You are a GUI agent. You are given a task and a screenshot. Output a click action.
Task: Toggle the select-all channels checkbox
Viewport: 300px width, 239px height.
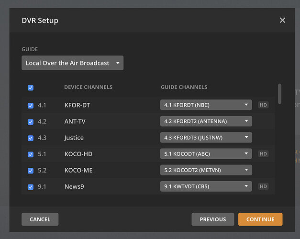click(x=31, y=87)
